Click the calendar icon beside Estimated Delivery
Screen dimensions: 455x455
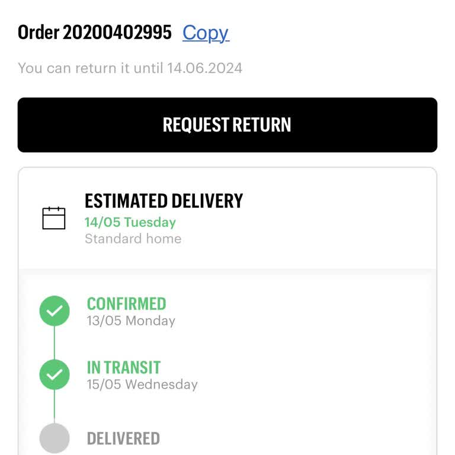click(53, 218)
